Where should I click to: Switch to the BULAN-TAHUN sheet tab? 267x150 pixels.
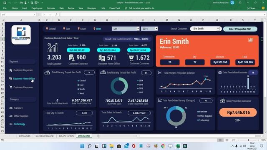tap(66, 136)
